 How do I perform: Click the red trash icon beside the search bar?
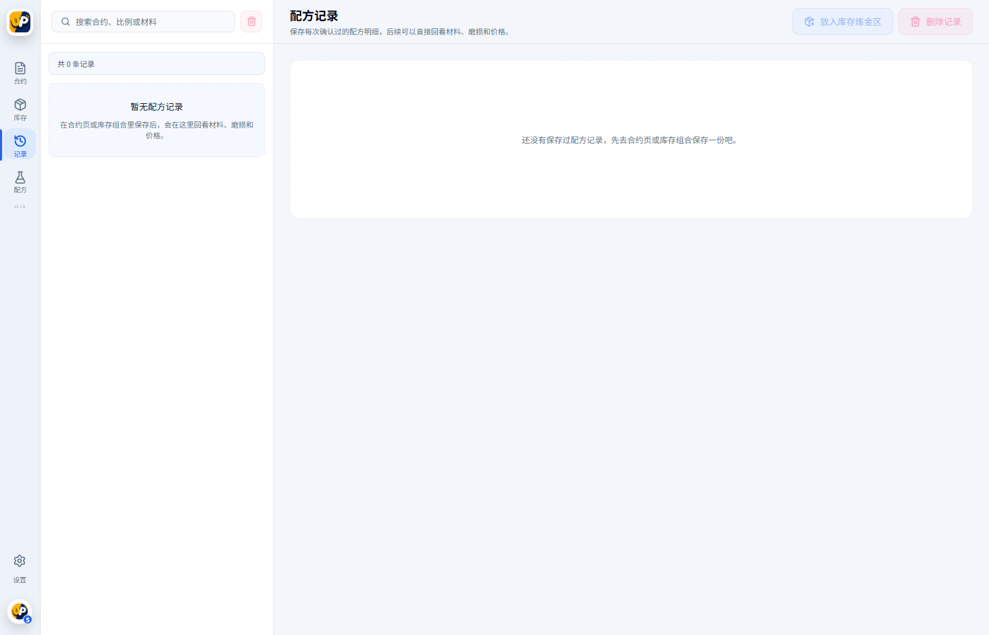[251, 22]
